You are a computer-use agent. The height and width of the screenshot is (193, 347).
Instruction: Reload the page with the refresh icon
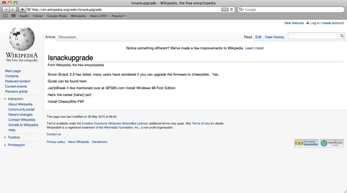pyautogui.click(x=232, y=9)
